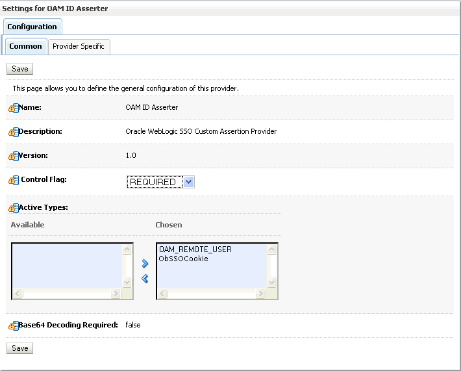Click the icon beside the Name field

coord(13,108)
